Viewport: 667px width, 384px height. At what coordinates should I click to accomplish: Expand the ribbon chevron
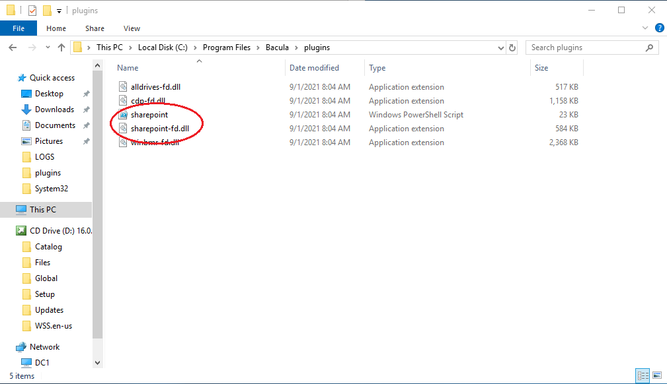click(645, 28)
